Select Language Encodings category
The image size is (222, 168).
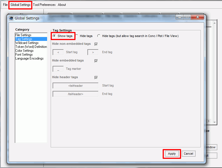30,58
